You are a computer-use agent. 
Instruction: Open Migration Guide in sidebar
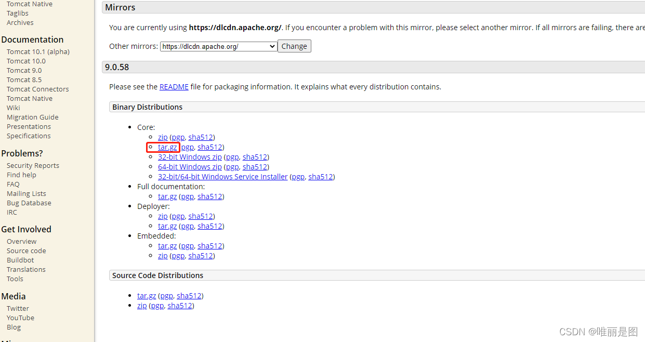(33, 117)
